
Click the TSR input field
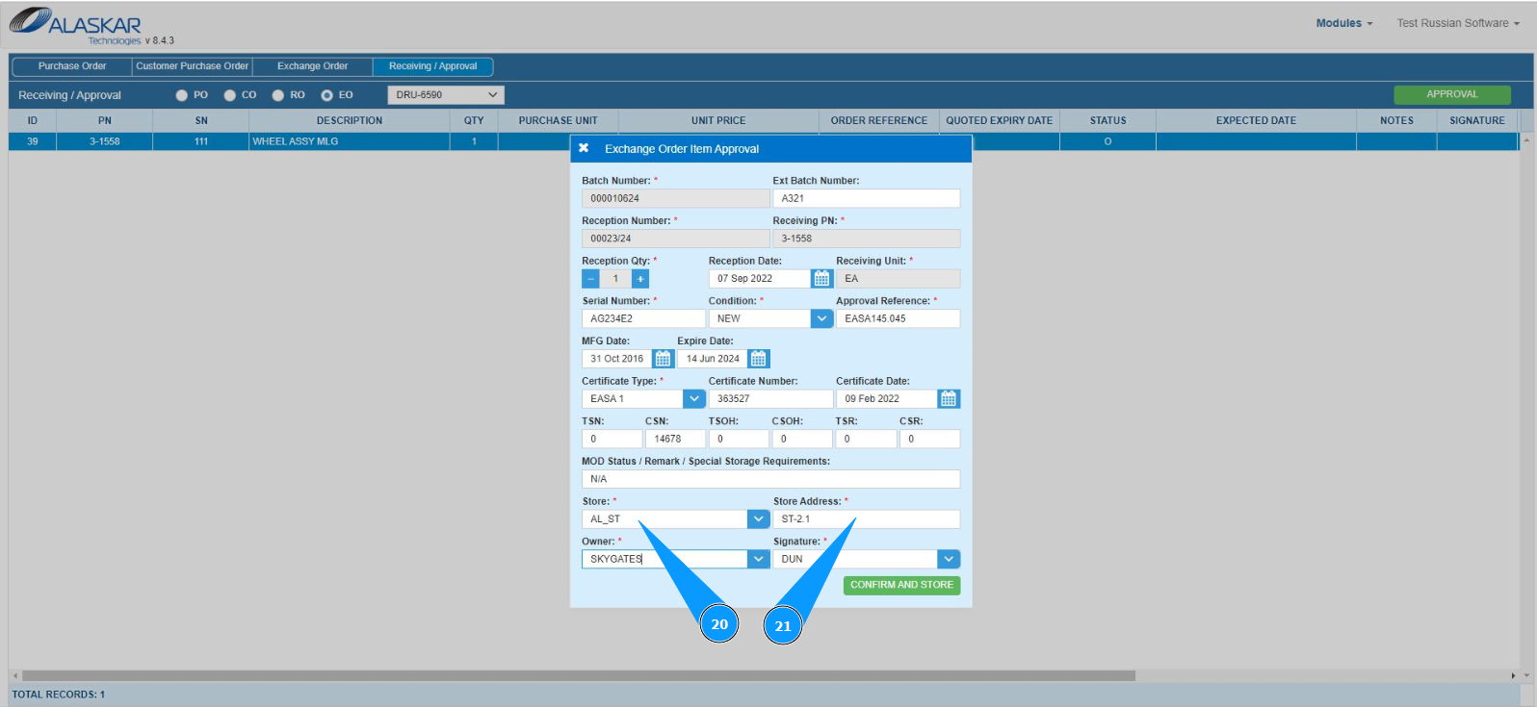click(x=866, y=439)
